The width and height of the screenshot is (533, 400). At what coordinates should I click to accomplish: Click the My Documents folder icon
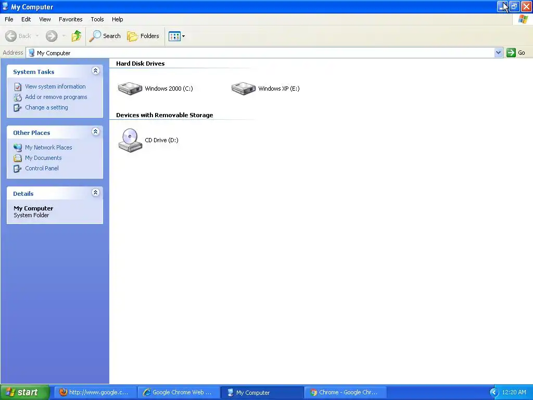[18, 158]
